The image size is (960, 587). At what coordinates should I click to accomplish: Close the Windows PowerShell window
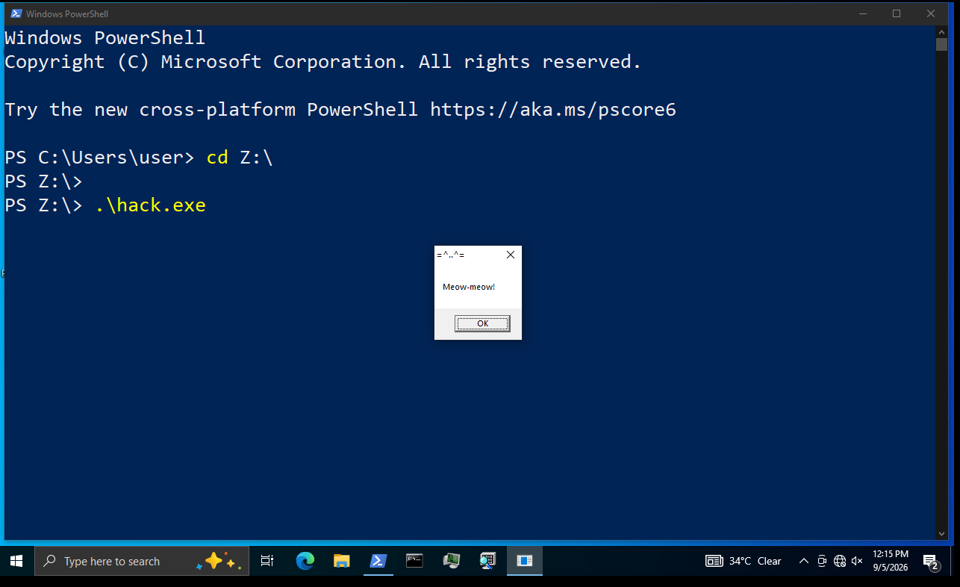931,13
